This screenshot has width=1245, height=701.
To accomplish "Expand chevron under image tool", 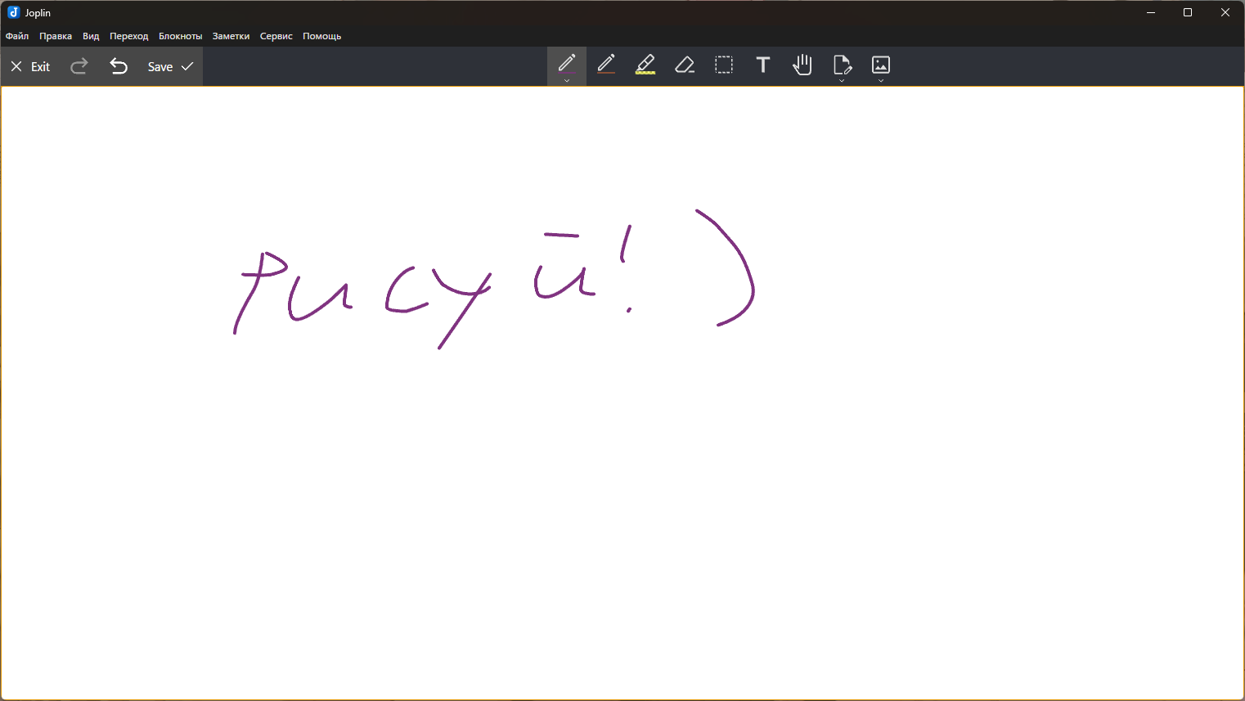I will tap(880, 81).
